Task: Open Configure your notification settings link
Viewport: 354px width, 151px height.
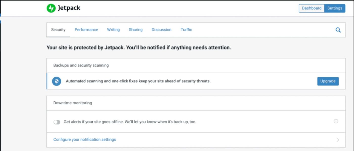Action: [84, 139]
